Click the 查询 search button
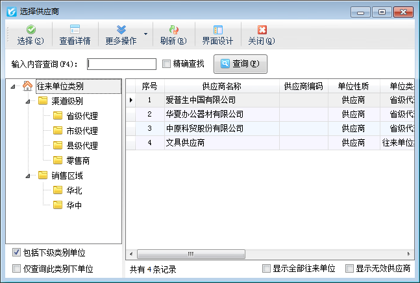The height and width of the screenshot is (283, 420). 240,63
